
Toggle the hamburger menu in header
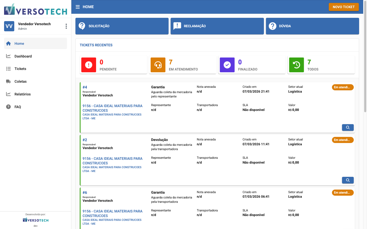click(78, 7)
